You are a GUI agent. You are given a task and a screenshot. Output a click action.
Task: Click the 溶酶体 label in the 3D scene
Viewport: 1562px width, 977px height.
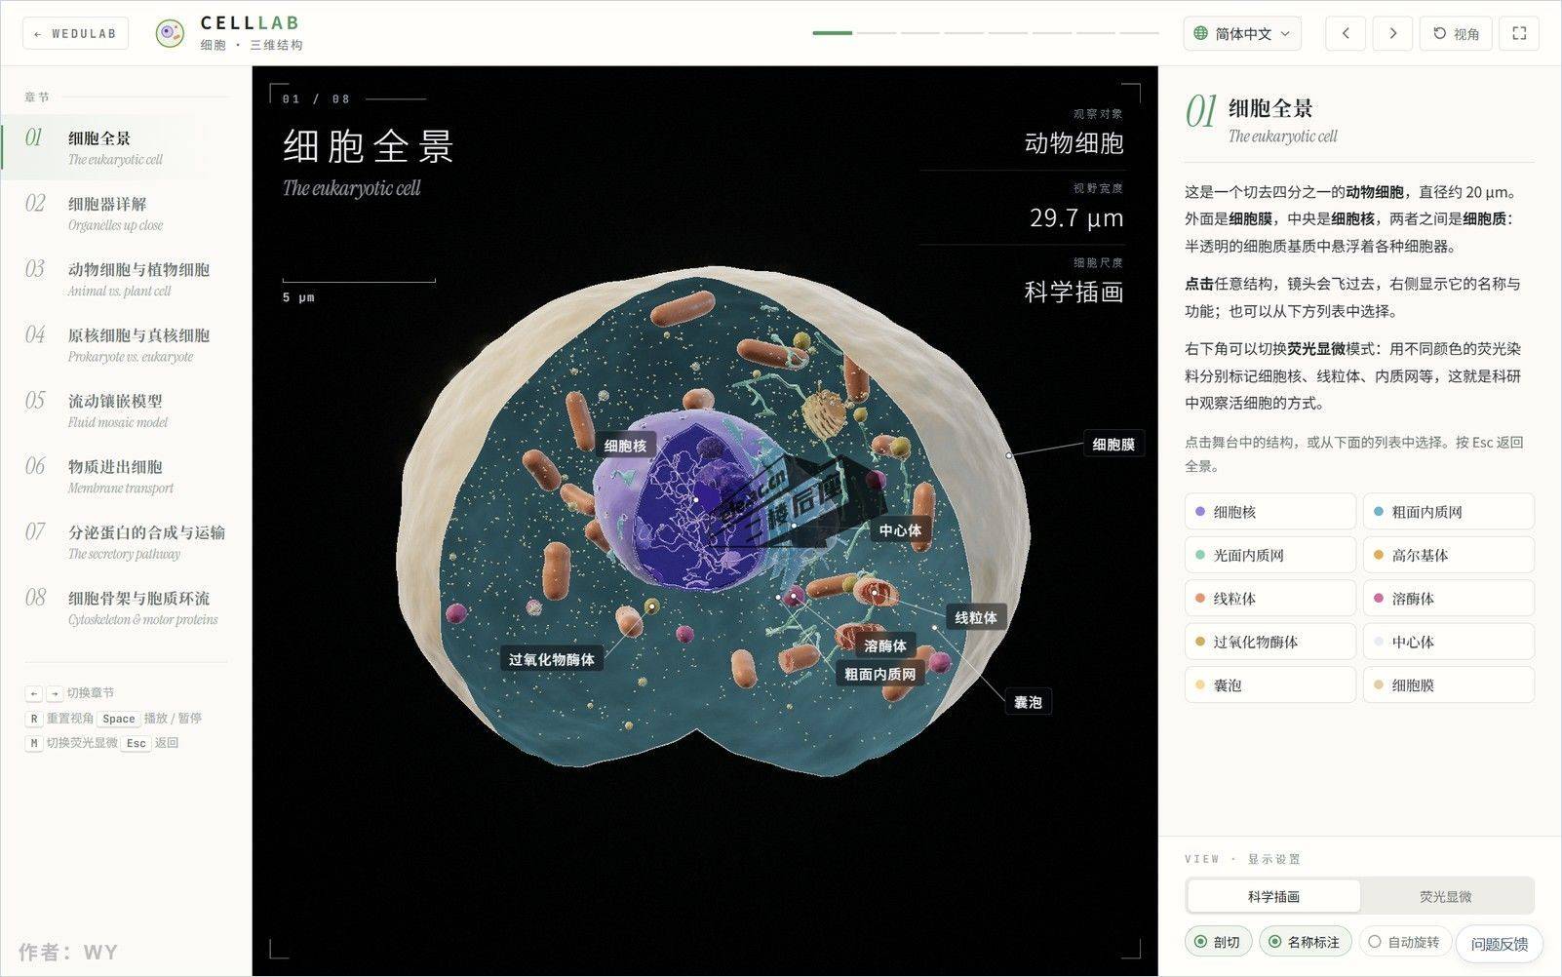884,645
